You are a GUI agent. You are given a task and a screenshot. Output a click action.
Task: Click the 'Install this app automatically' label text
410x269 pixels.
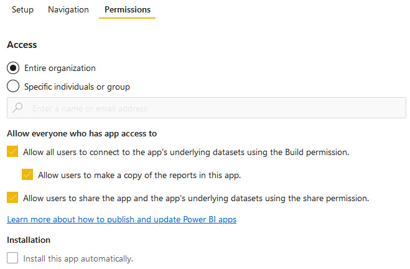[78, 258]
